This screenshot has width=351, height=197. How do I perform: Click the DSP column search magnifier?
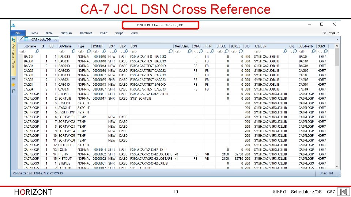click(115, 51)
